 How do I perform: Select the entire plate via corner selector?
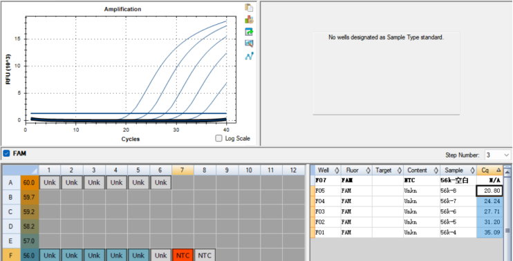click(21, 170)
